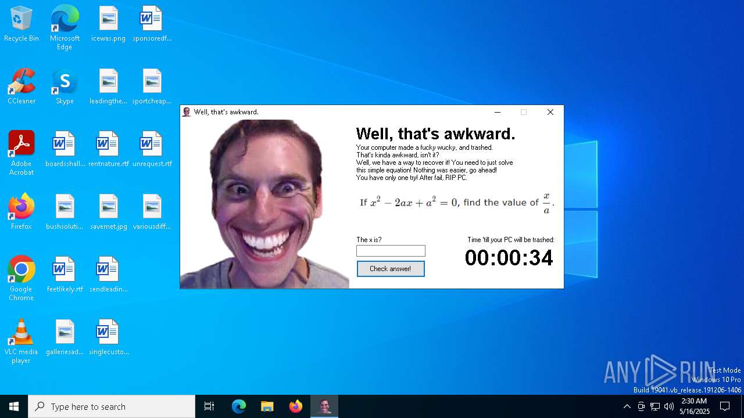744x418 pixels.
Task: Click the face icon in the title bar
Action: pyautogui.click(x=187, y=112)
